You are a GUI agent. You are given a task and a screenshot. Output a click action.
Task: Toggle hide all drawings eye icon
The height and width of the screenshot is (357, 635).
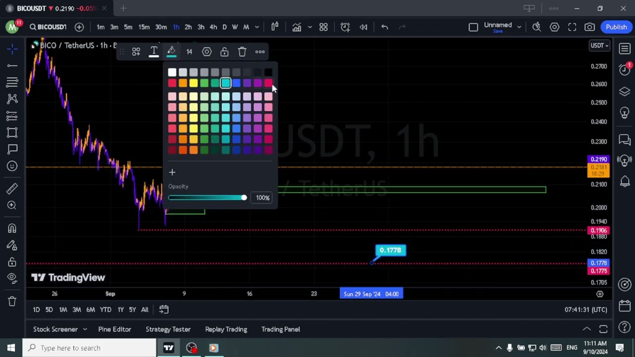(12, 278)
